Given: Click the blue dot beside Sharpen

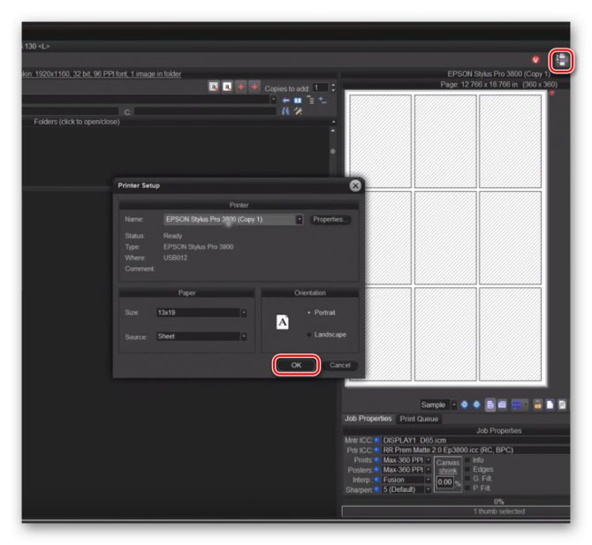Looking at the screenshot, I should click(376, 489).
